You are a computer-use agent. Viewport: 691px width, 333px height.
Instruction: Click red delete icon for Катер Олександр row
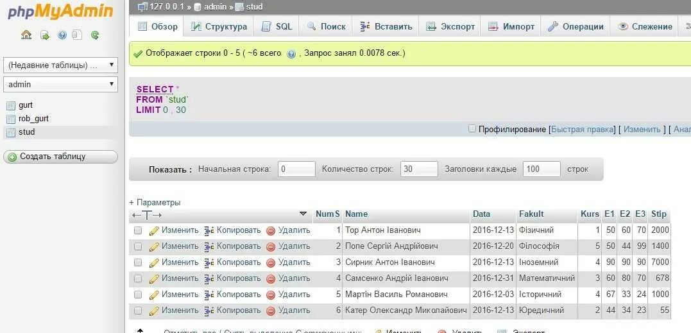tap(271, 311)
